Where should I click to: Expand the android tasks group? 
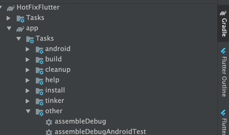click(28, 49)
